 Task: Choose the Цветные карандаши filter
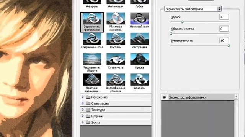point(92,80)
